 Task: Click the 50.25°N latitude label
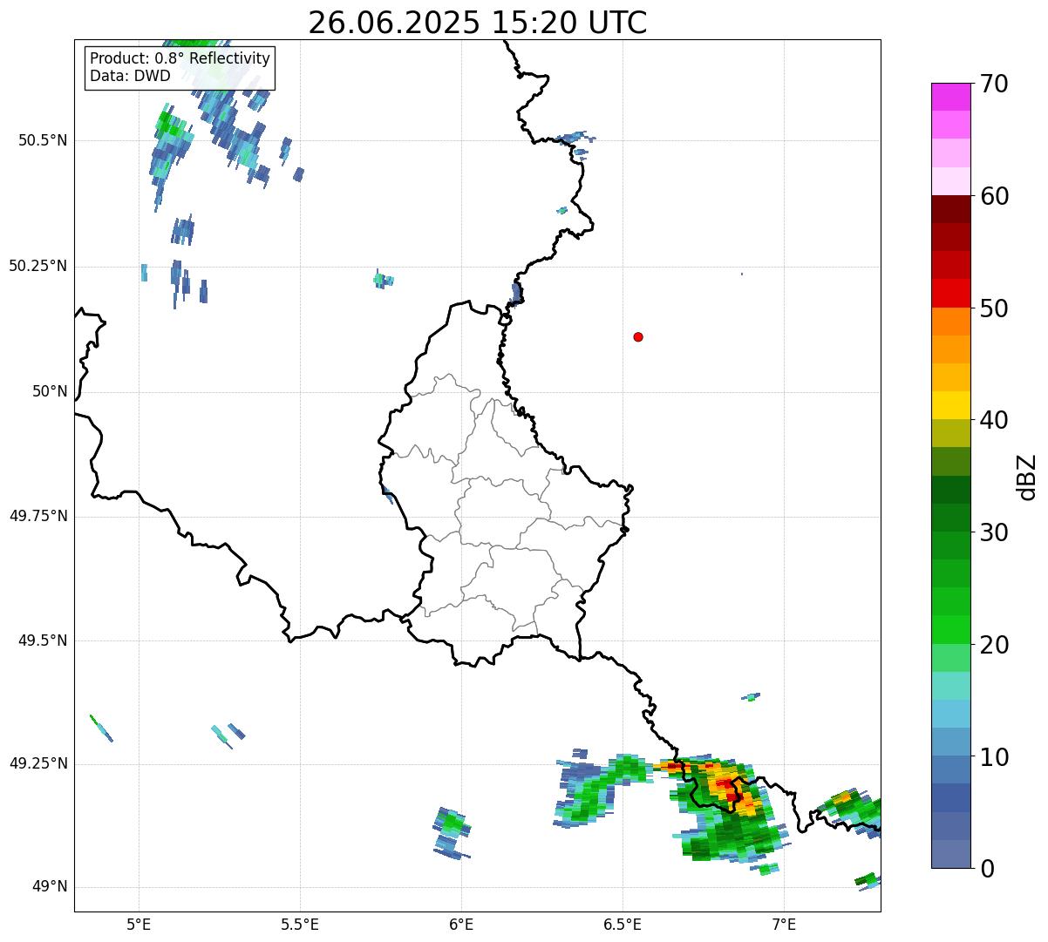point(37,266)
